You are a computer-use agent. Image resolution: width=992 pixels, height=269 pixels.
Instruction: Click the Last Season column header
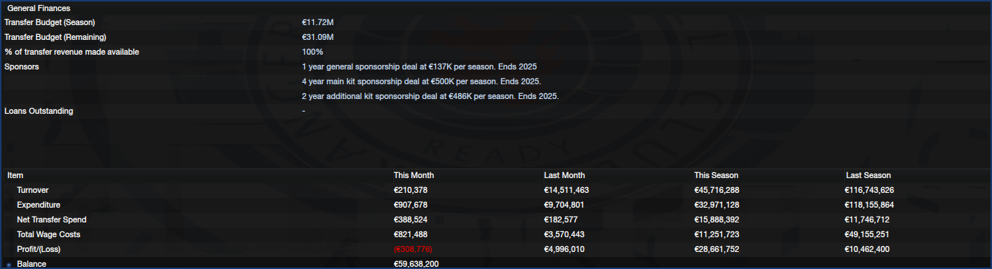868,175
